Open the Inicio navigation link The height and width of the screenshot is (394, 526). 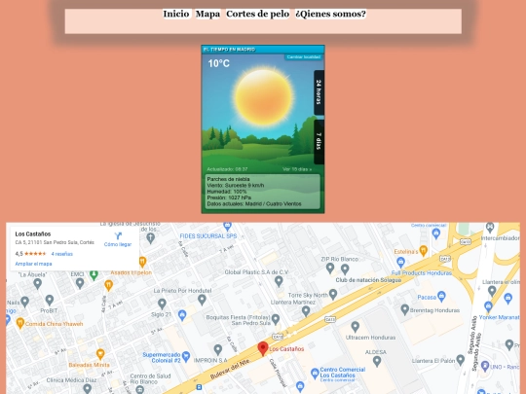[x=176, y=14]
